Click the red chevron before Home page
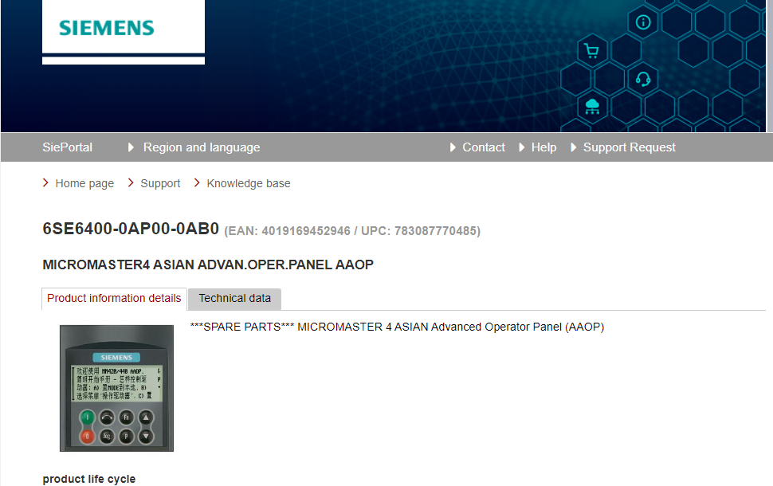Viewport: 773px width, 486px height. [x=46, y=183]
